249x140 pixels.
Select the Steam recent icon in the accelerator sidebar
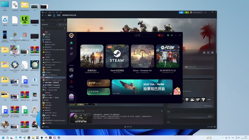71,76
